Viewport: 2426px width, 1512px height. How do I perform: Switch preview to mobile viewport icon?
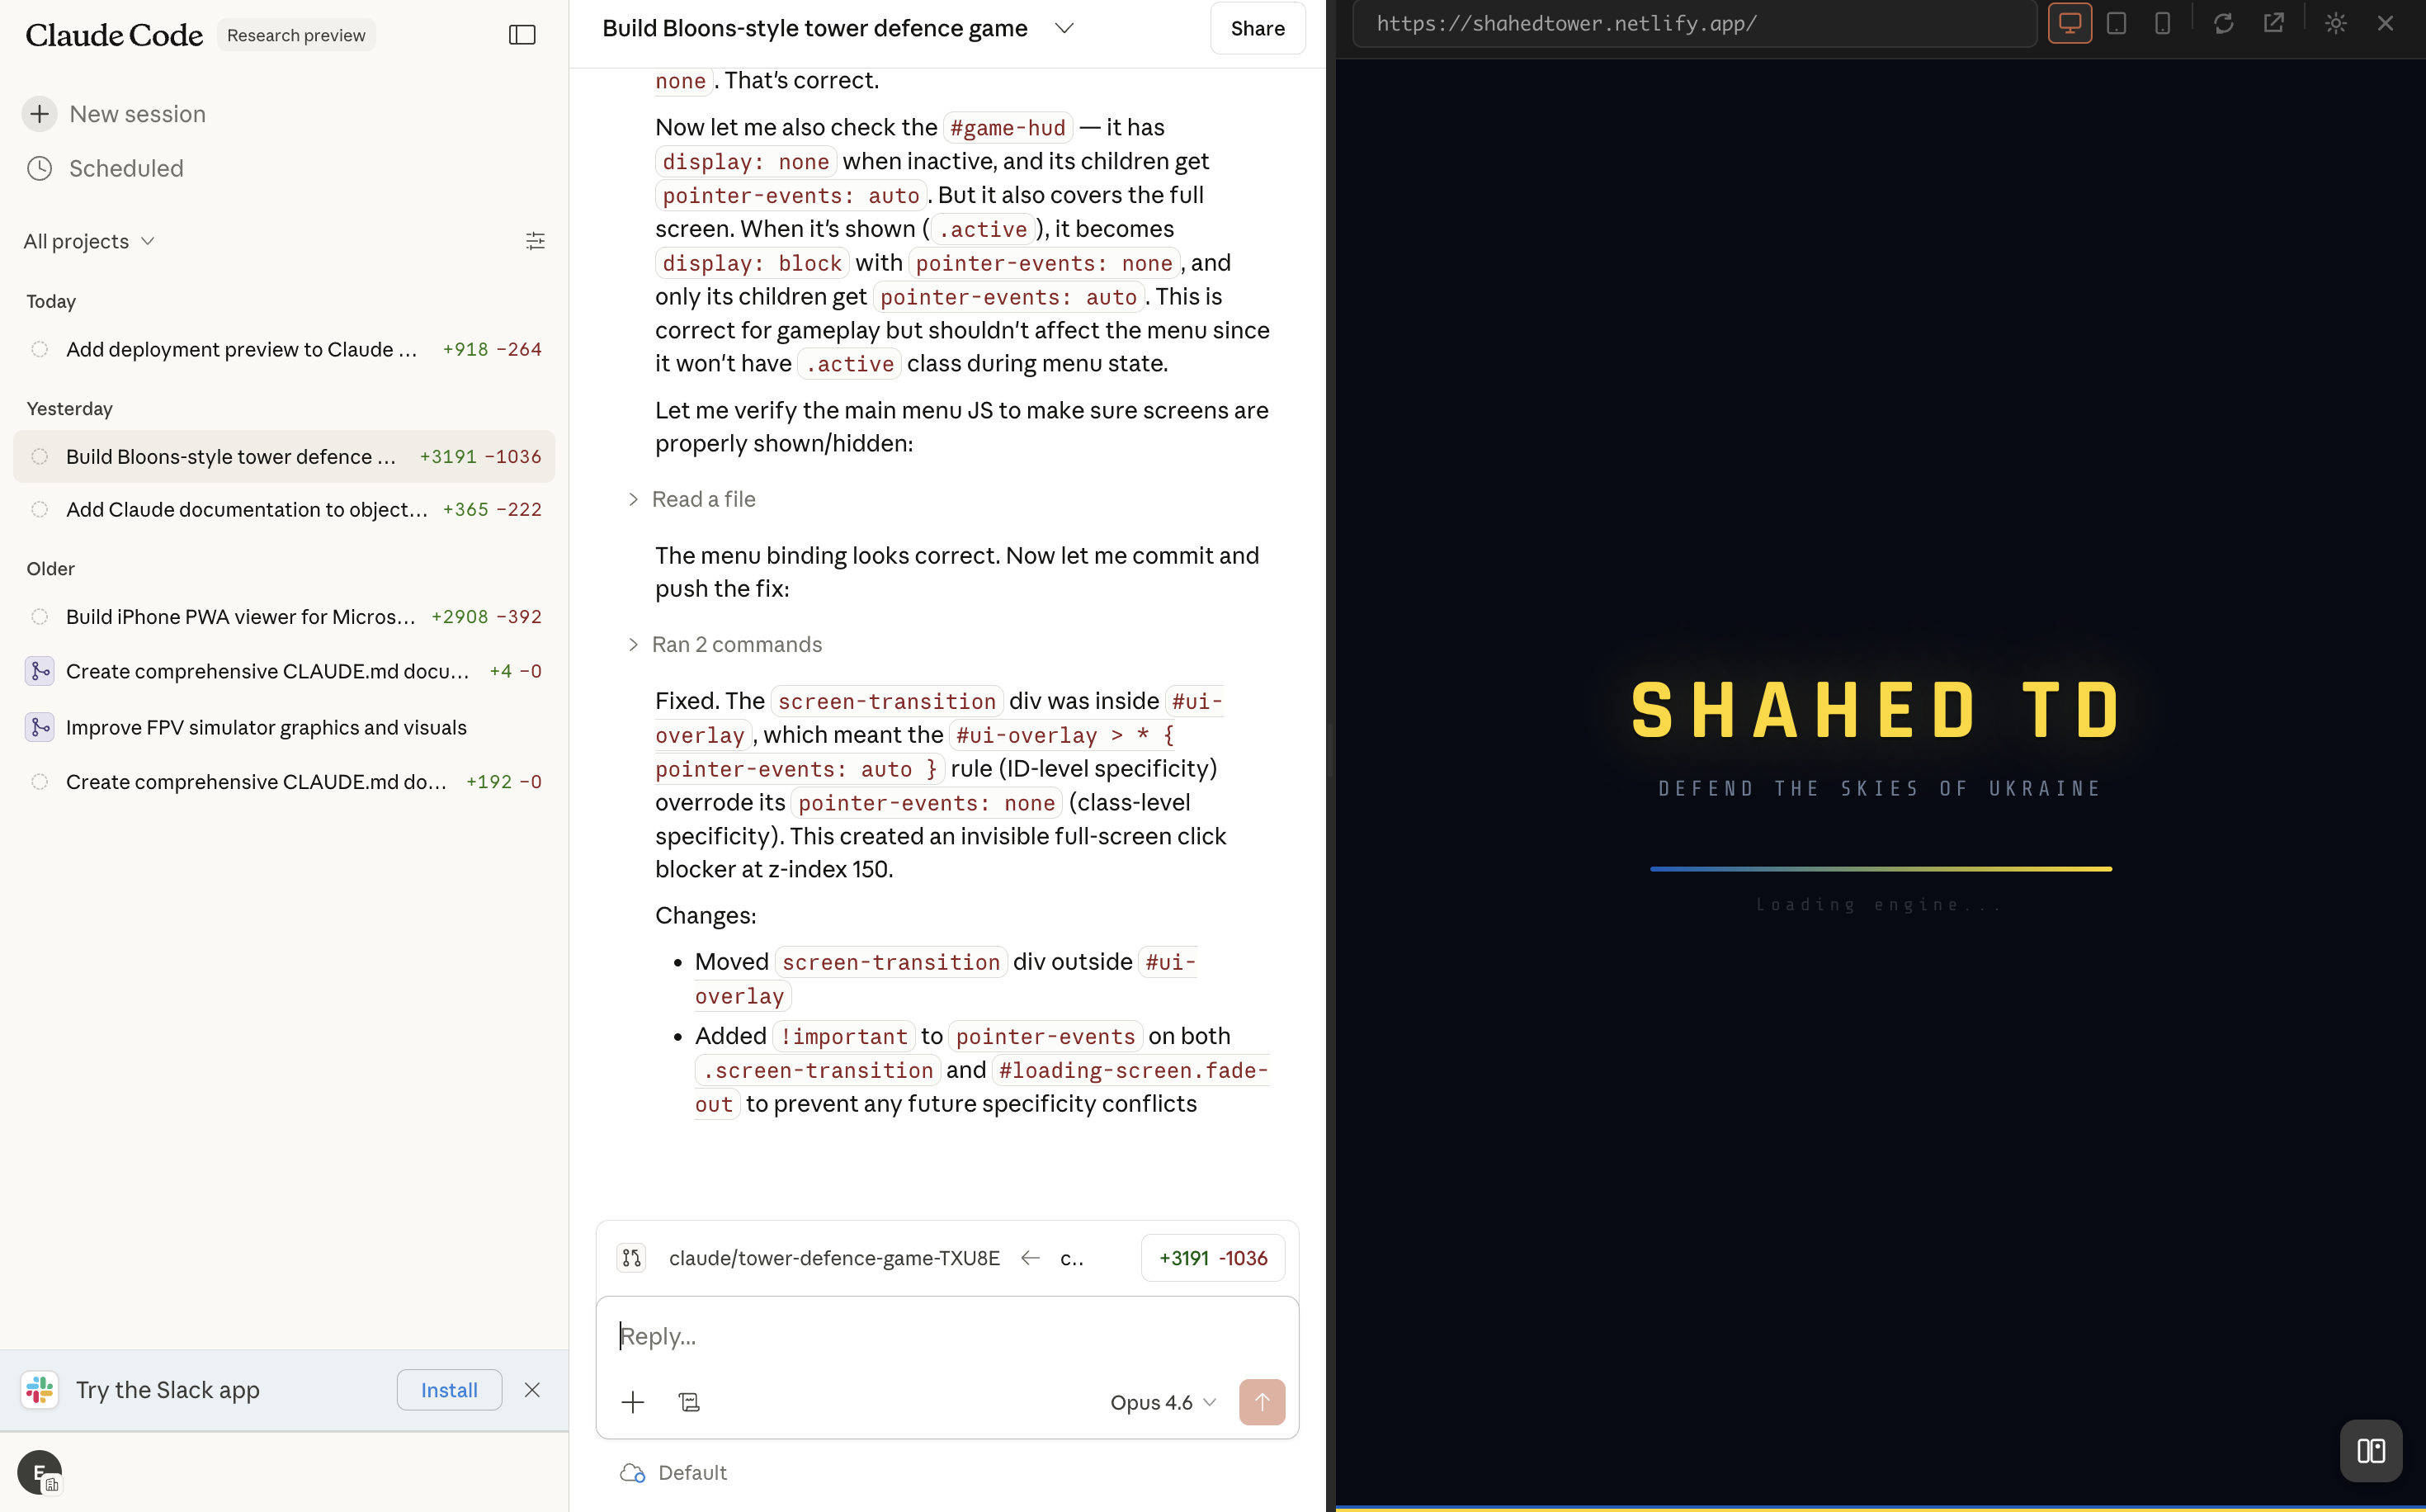[x=2162, y=23]
